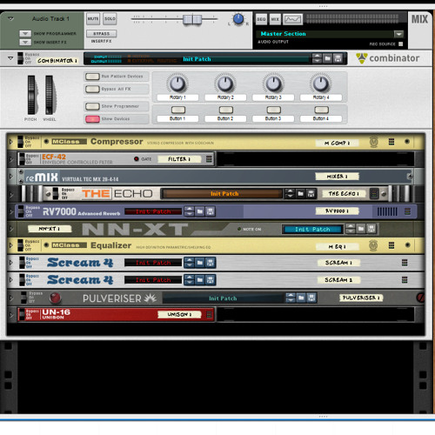
Task: Open Master Section audio output dropdown
Action: pyautogui.click(x=398, y=34)
